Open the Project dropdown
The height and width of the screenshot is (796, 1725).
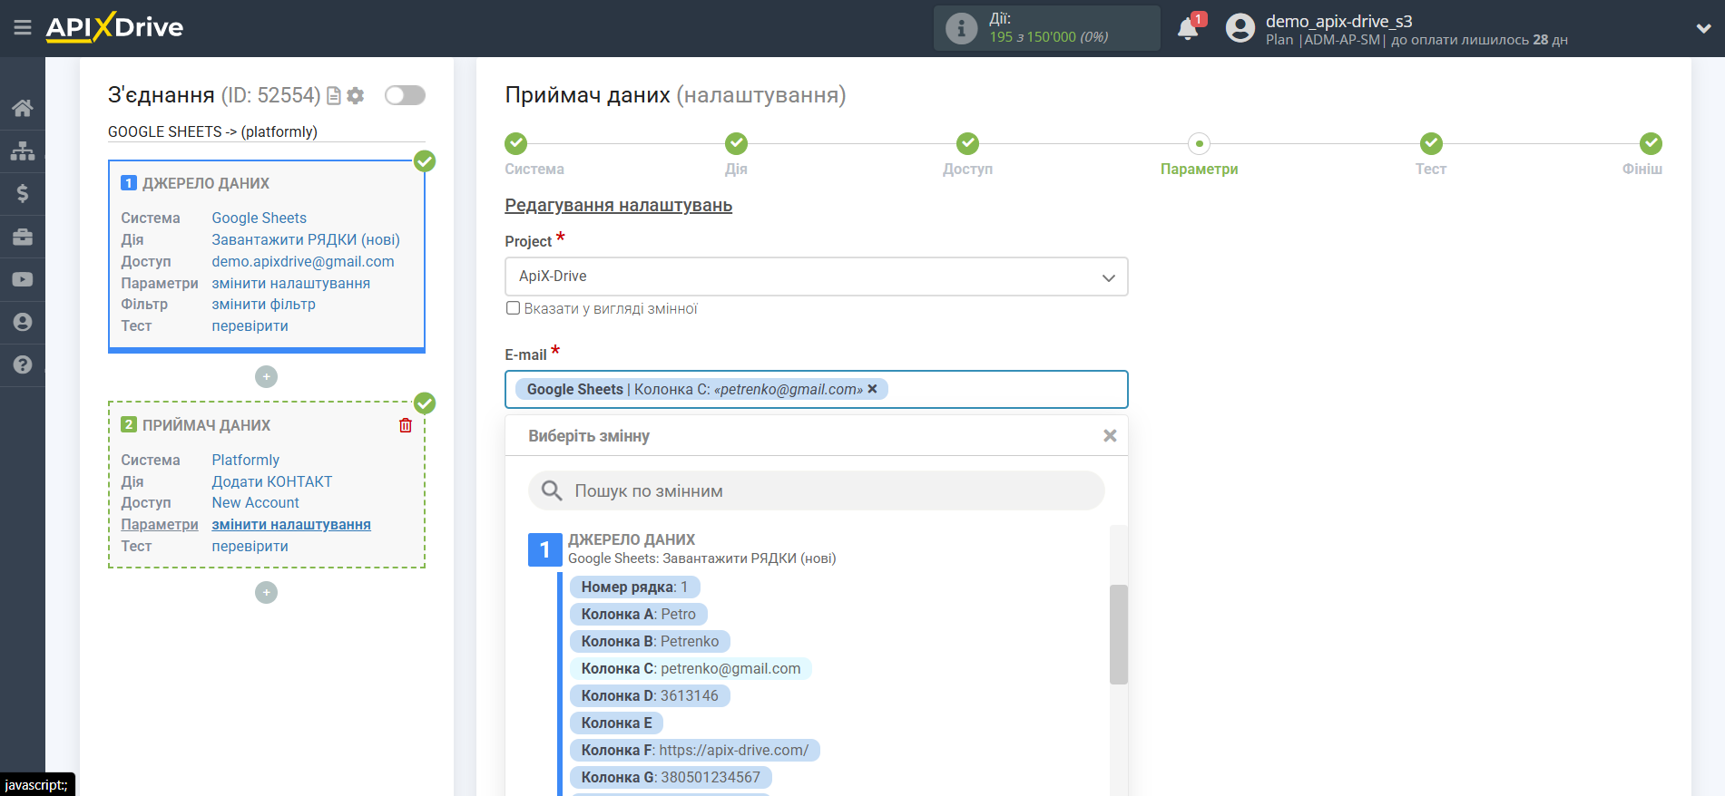pyautogui.click(x=816, y=277)
